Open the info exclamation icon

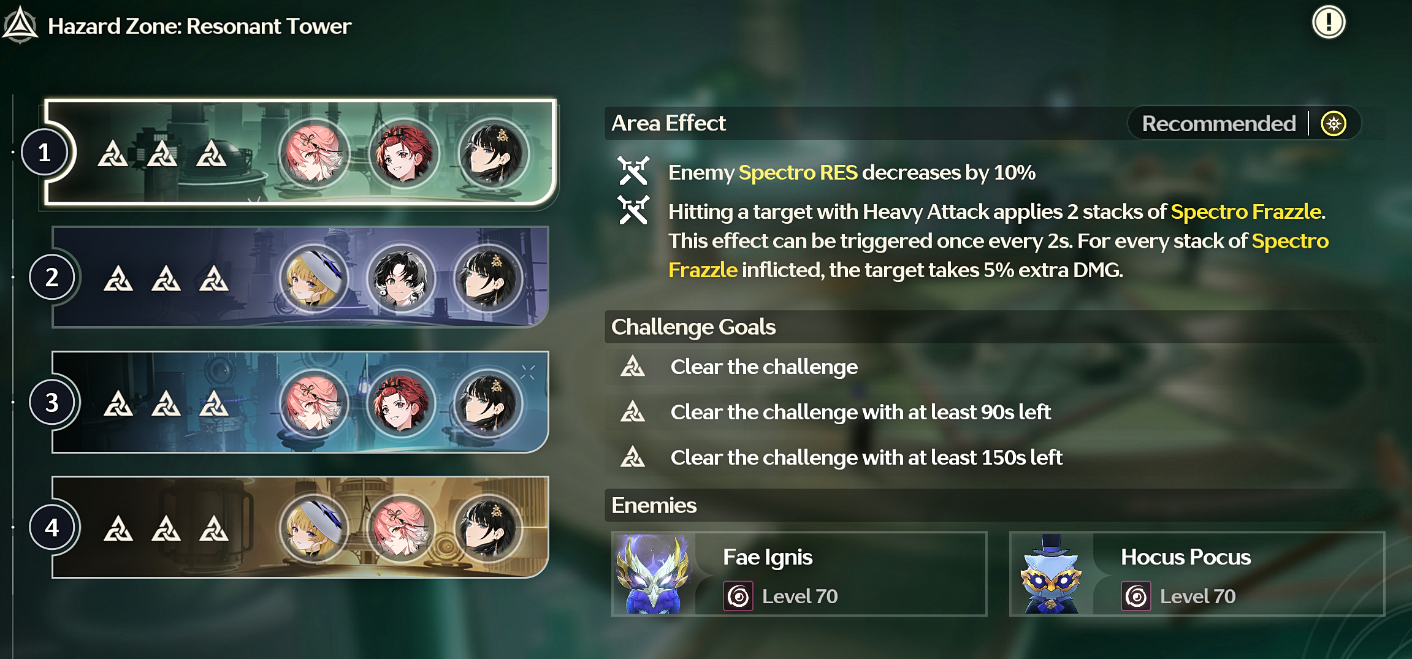(x=1329, y=23)
